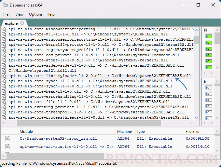The height and width of the screenshot is (167, 221).
Task: Select api-ms-win-eventing-provider-l1-1-0.dll row
Action: (x=99, y=107)
